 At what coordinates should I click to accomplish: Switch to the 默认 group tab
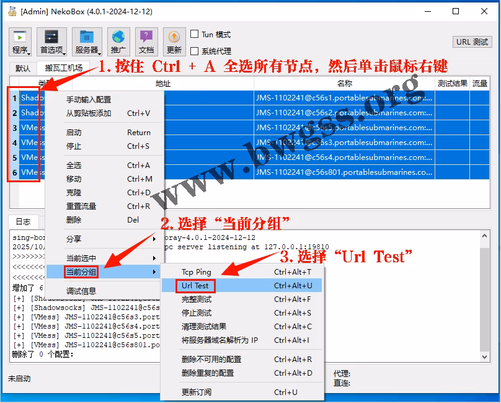23,68
